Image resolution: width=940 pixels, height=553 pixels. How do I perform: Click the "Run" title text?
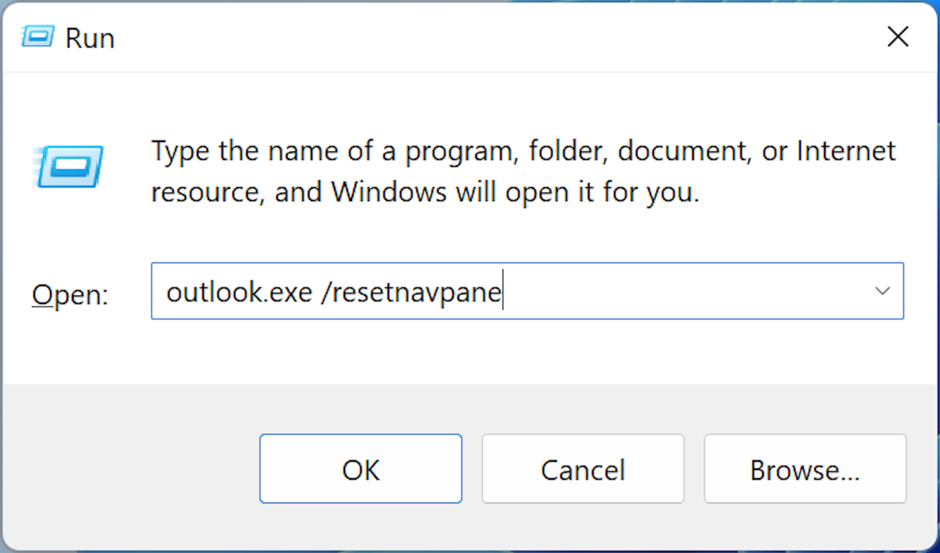point(89,38)
